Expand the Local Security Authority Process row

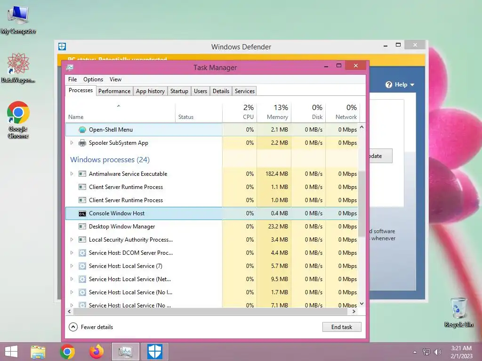coord(72,240)
